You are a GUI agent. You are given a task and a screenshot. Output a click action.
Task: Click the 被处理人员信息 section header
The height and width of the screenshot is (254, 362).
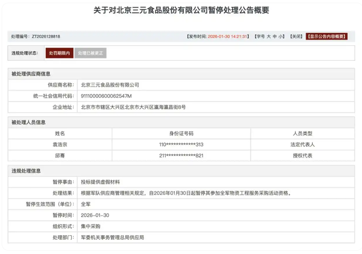29,122
